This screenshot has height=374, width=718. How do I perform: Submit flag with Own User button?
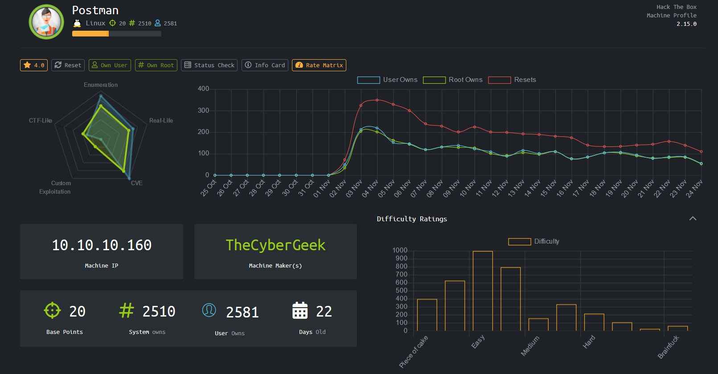pos(110,65)
